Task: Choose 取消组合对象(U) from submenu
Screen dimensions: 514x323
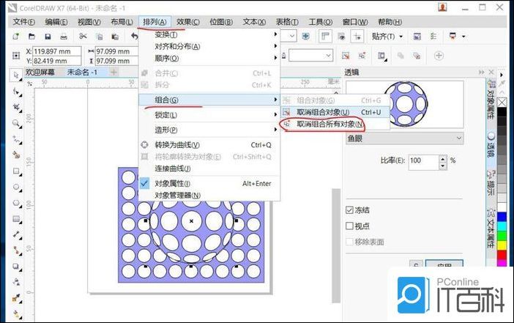Action: [335, 112]
